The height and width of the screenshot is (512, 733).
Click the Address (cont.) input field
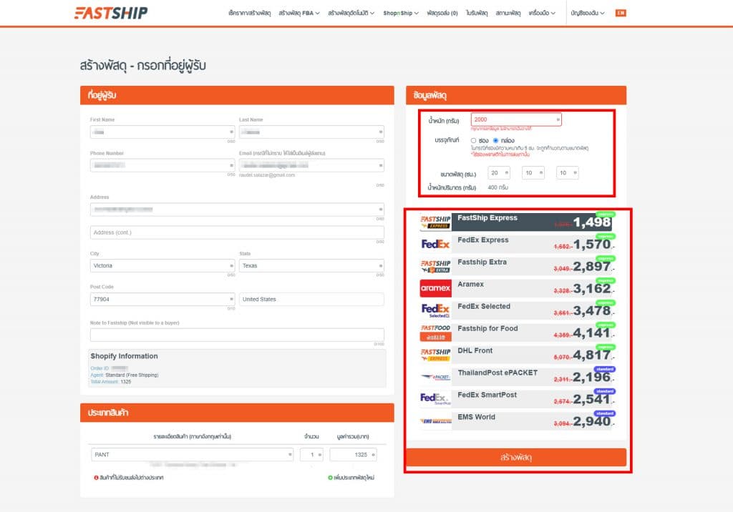[237, 232]
